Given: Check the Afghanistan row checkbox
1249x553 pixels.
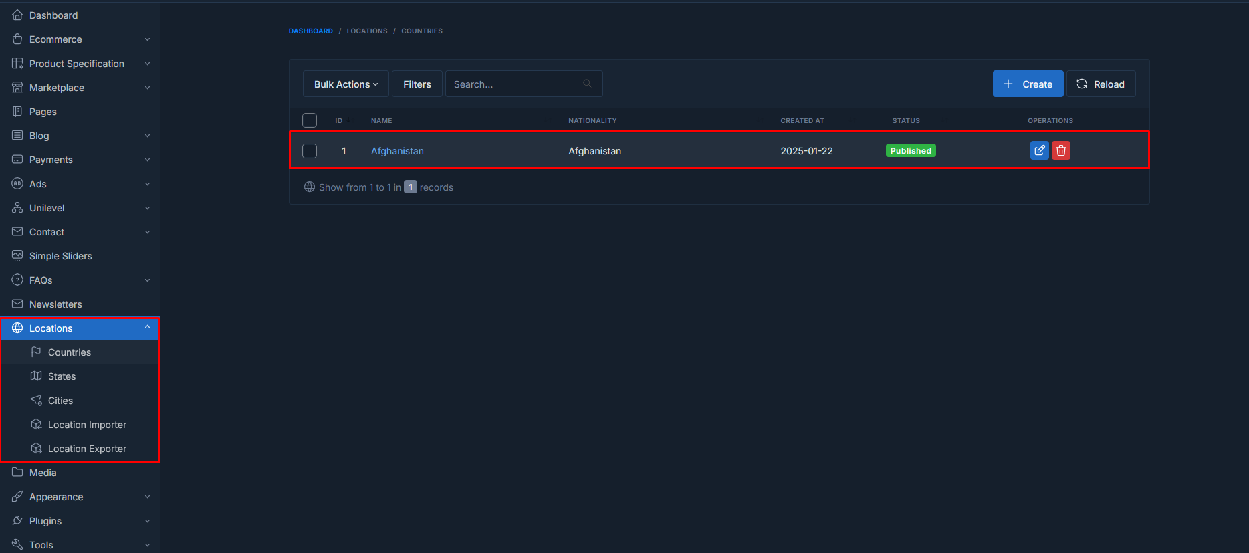Looking at the screenshot, I should pyautogui.click(x=310, y=151).
